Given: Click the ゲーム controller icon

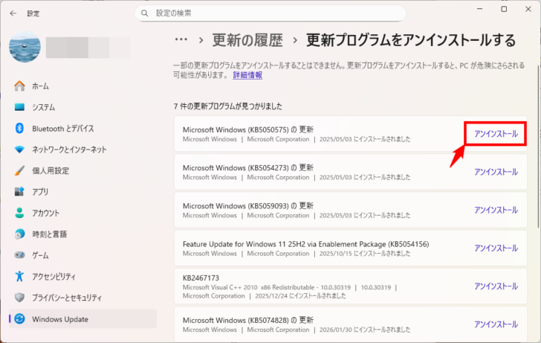Looking at the screenshot, I should tap(19, 255).
